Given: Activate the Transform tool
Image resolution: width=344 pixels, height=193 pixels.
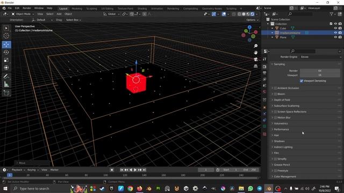Looking at the screenshot, I should [6, 68].
